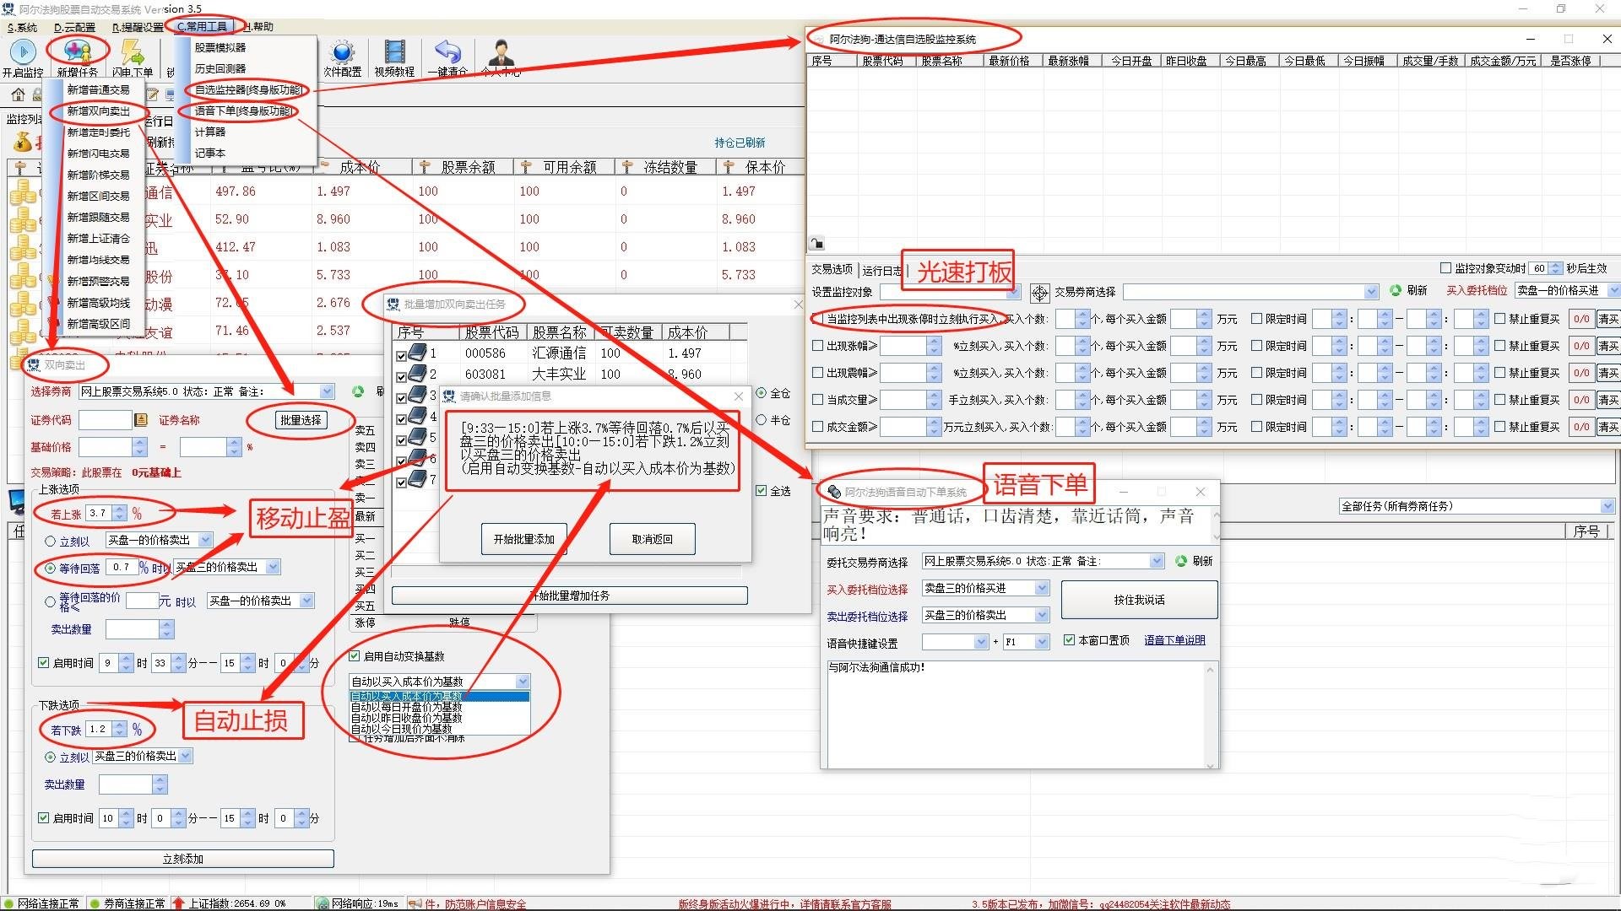Screen dimensions: 1621x911
Task: Click computer monitor icon left of task list
Action: pos(17,501)
